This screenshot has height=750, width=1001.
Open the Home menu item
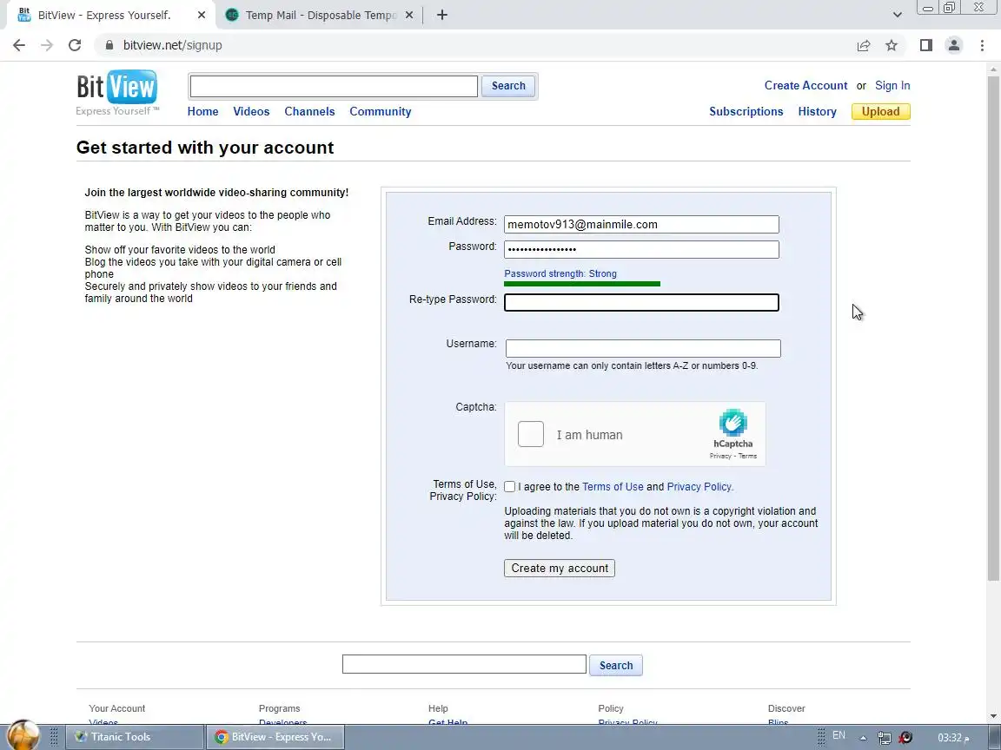click(202, 112)
